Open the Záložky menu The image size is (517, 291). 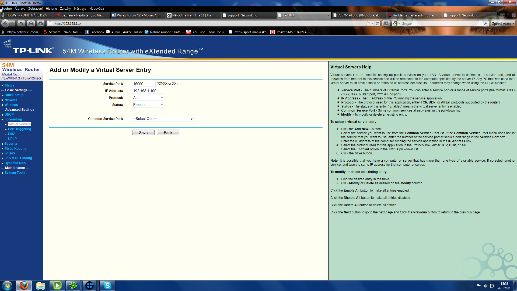(65, 9)
